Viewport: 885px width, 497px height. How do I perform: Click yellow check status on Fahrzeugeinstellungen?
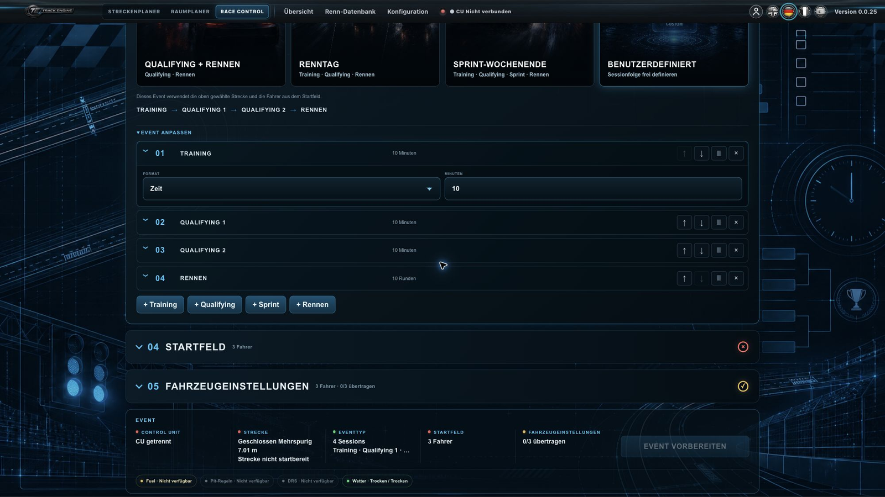click(x=743, y=386)
